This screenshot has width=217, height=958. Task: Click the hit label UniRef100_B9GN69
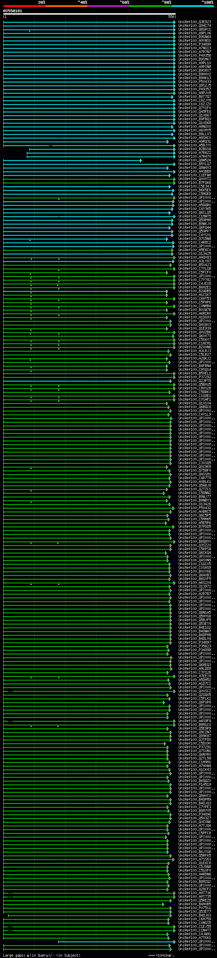click(195, 37)
